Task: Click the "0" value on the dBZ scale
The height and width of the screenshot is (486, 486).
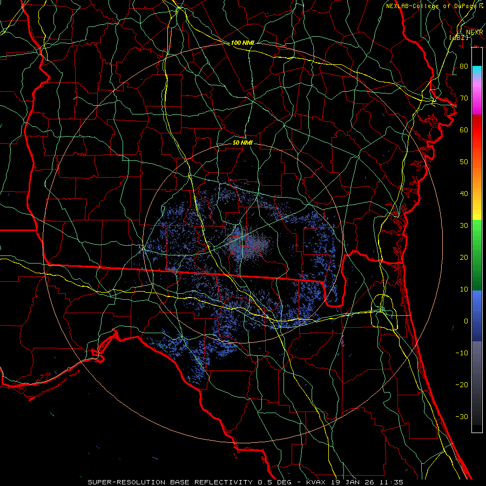Action: click(x=466, y=321)
